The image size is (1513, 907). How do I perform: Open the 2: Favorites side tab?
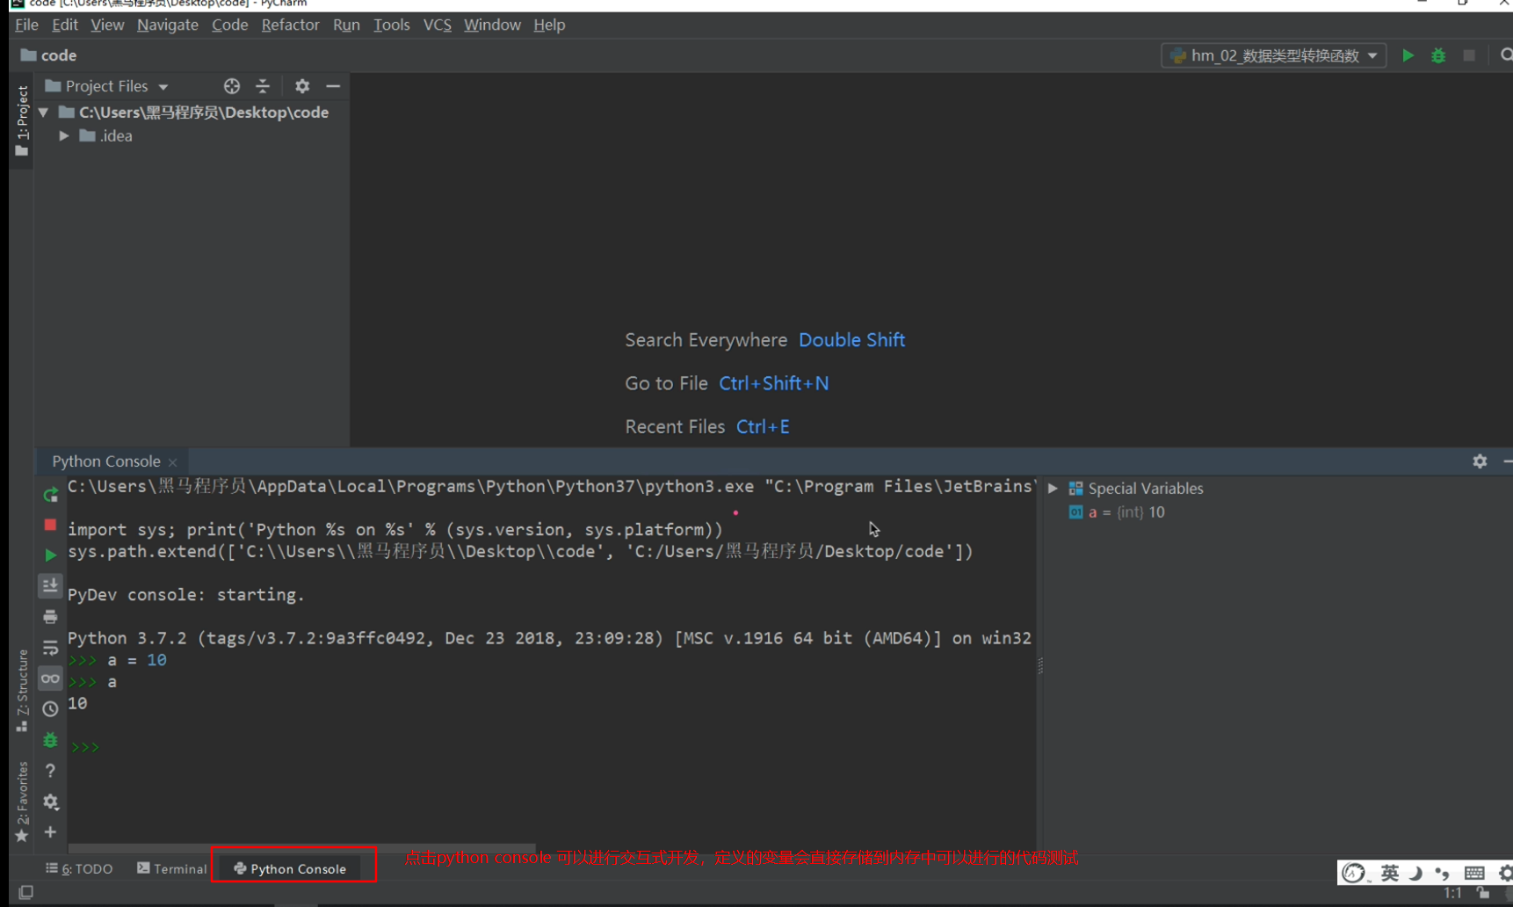(x=22, y=802)
